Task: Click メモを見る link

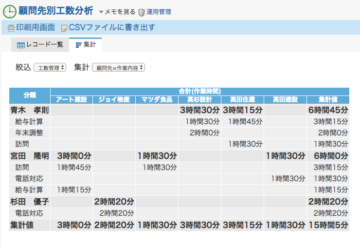Action: pos(120,12)
